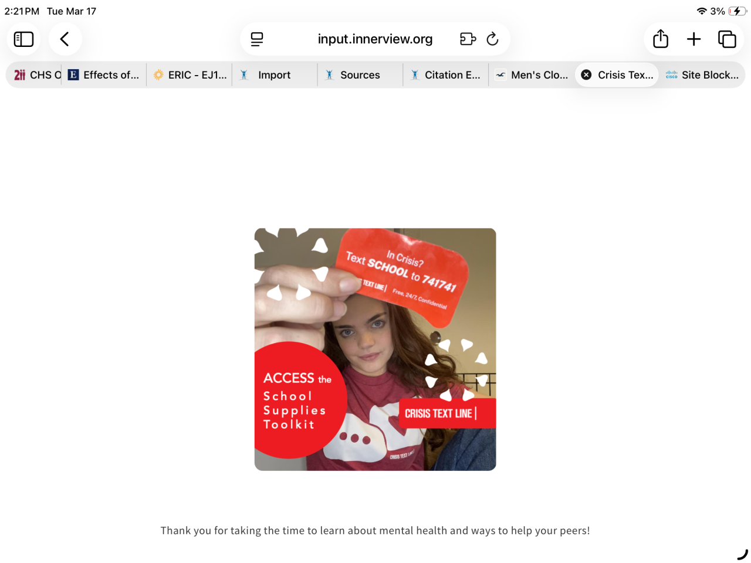Open the extensions icon in address bar
The width and height of the screenshot is (751, 563).
click(x=468, y=39)
